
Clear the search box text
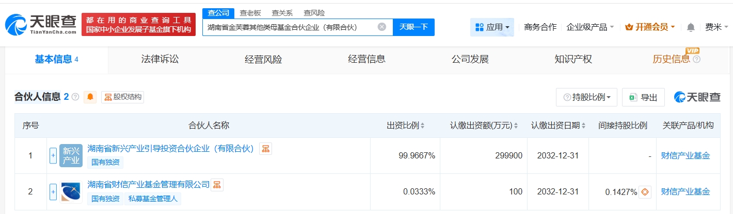click(382, 27)
